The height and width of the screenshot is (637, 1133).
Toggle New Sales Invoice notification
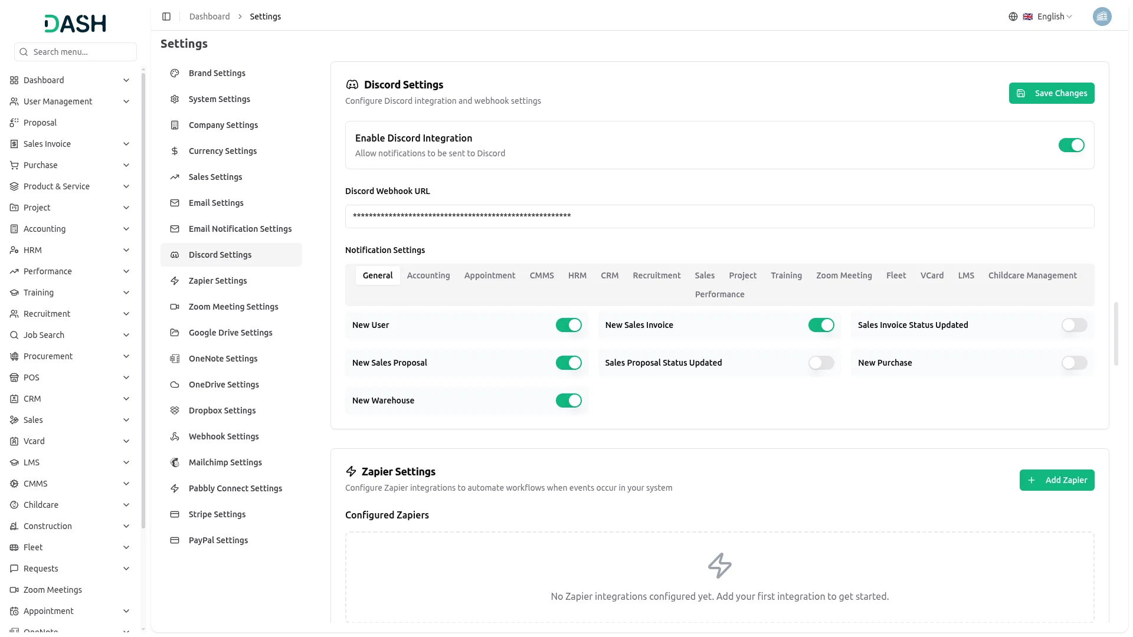(821, 325)
